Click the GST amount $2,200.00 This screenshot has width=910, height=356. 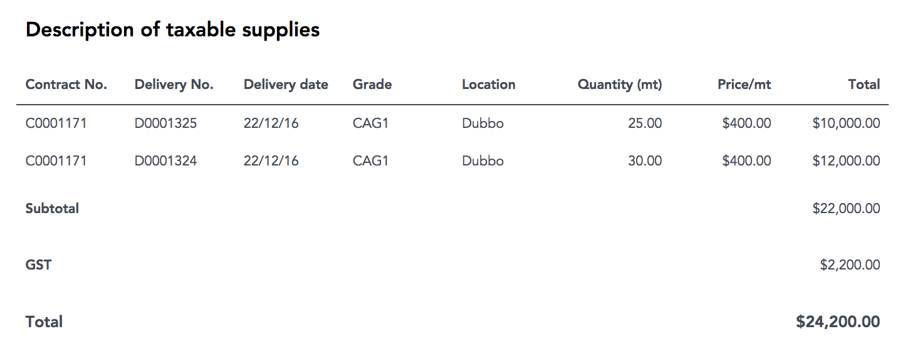[850, 265]
